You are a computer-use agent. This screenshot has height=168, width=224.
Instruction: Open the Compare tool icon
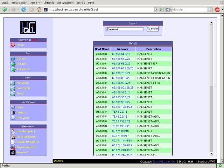point(13,113)
